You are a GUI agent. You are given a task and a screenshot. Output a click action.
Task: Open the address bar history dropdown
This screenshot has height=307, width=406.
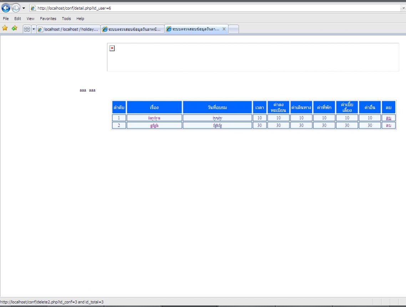403,8
